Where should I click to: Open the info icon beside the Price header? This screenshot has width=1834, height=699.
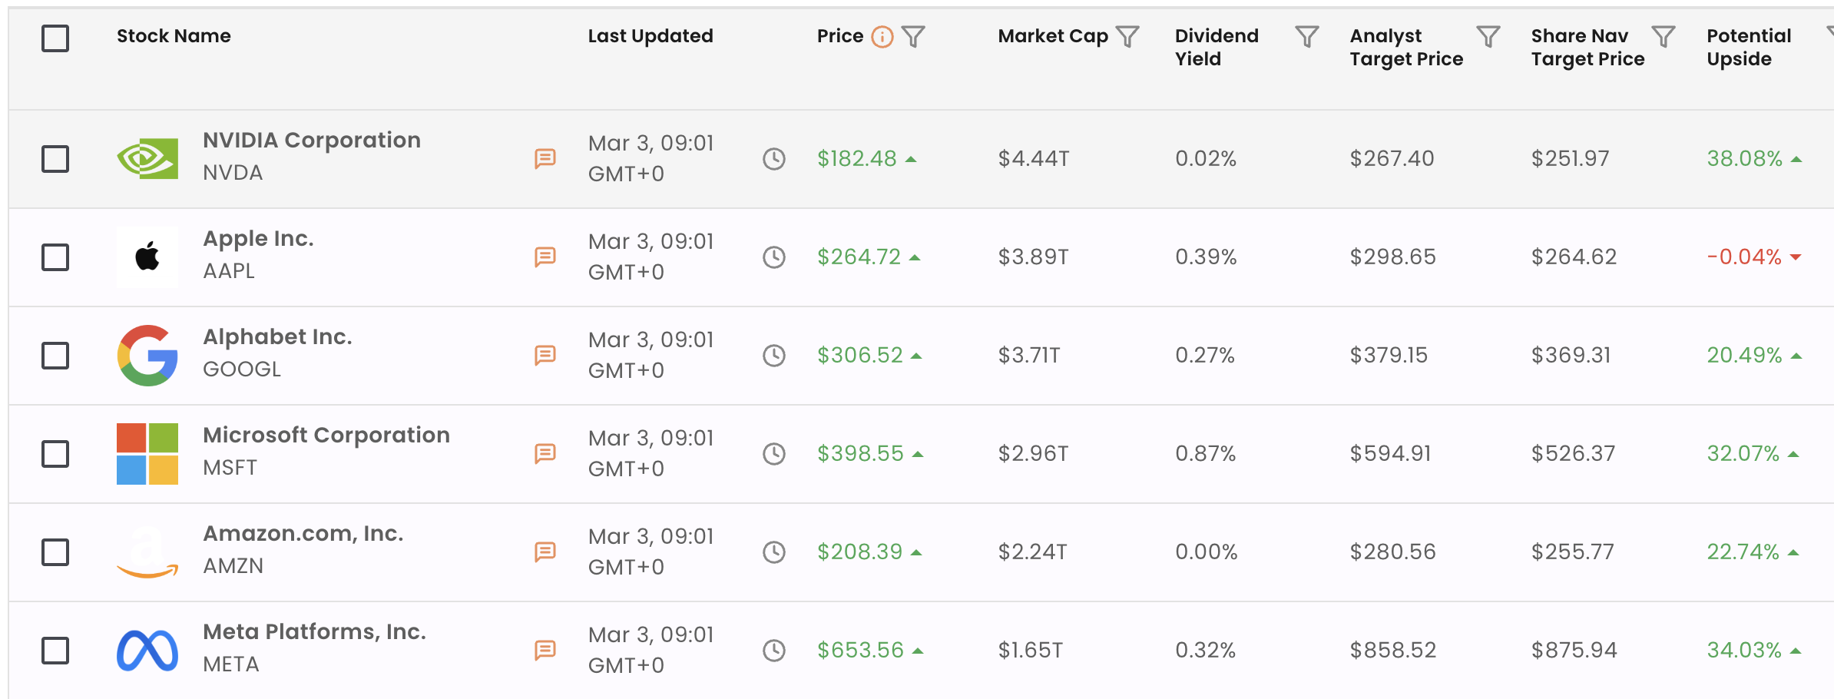pos(882,35)
